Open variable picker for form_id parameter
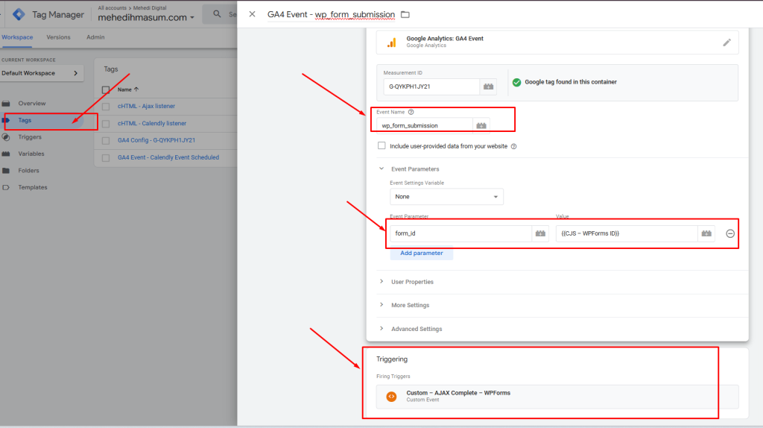Image resolution: width=763 pixels, height=428 pixels. click(540, 233)
